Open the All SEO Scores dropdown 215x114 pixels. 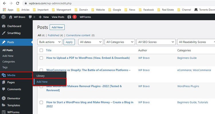click(x=156, y=42)
